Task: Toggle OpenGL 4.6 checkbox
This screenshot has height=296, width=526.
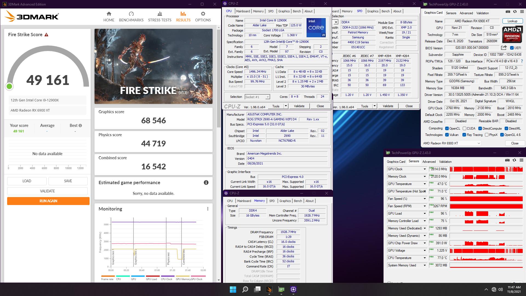Action: 502,135
